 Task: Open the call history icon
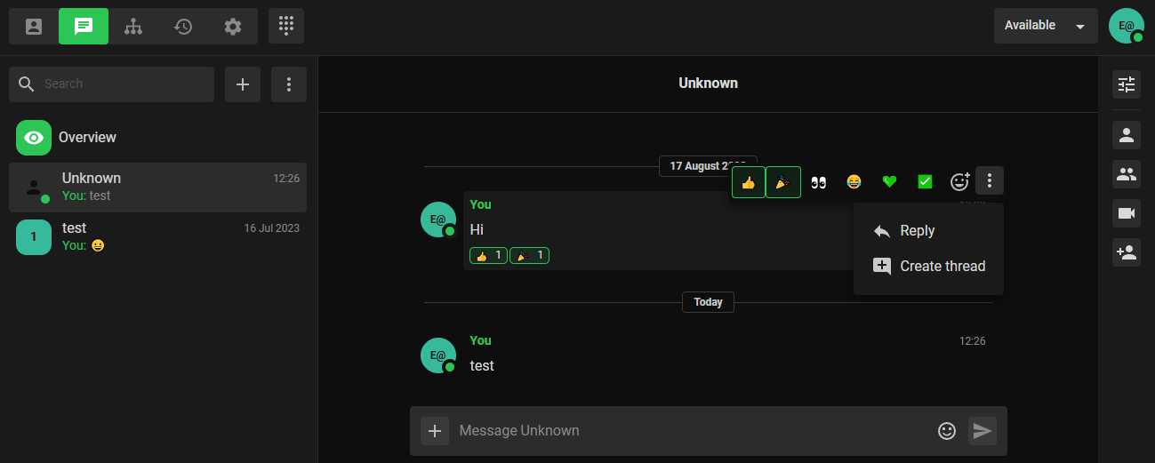pyautogui.click(x=183, y=26)
